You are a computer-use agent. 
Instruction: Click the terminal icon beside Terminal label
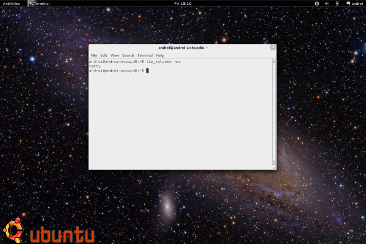31,3
